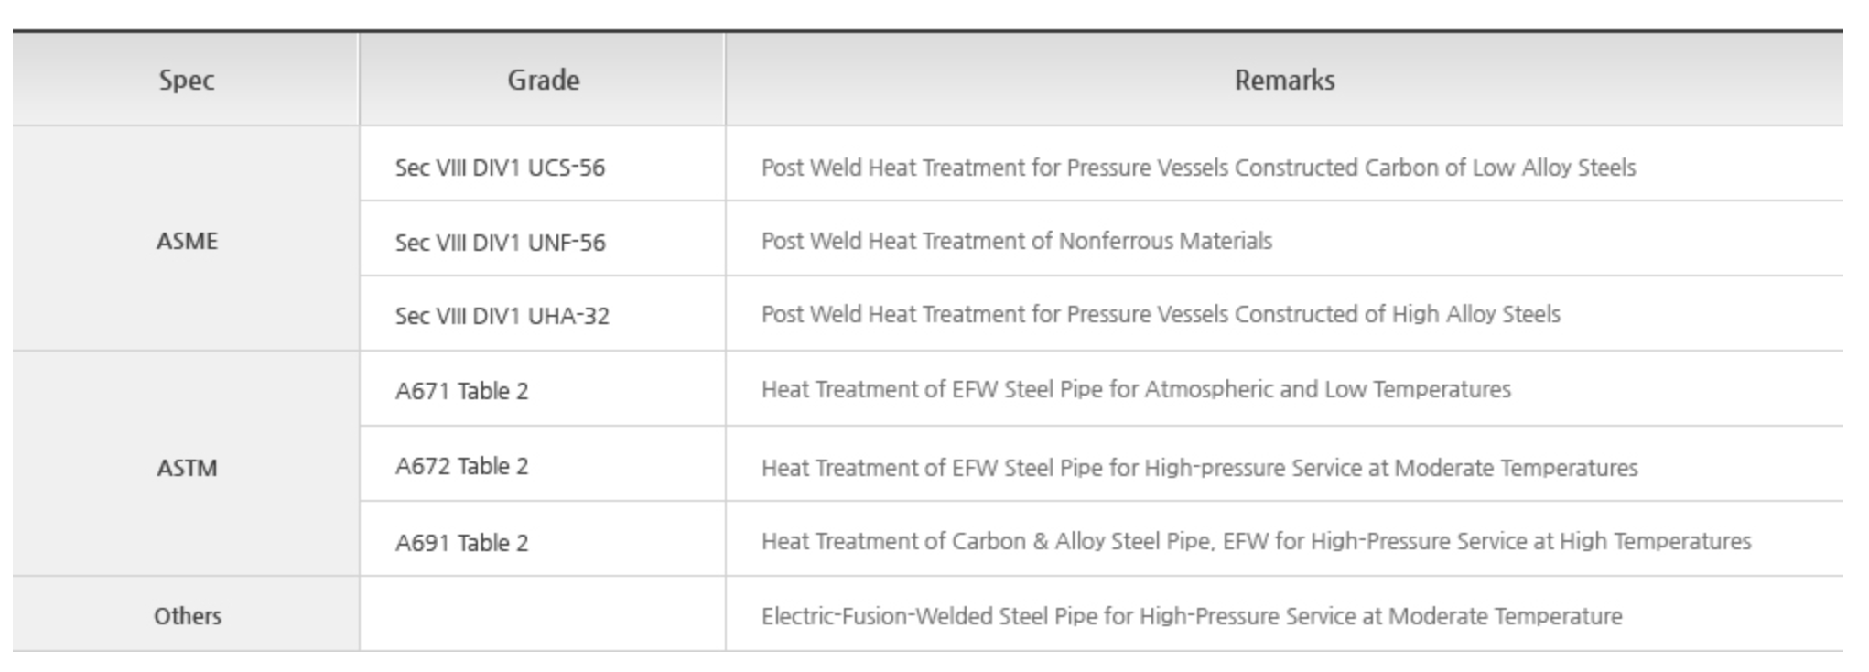Select the ASME spec cell

[x=186, y=239]
